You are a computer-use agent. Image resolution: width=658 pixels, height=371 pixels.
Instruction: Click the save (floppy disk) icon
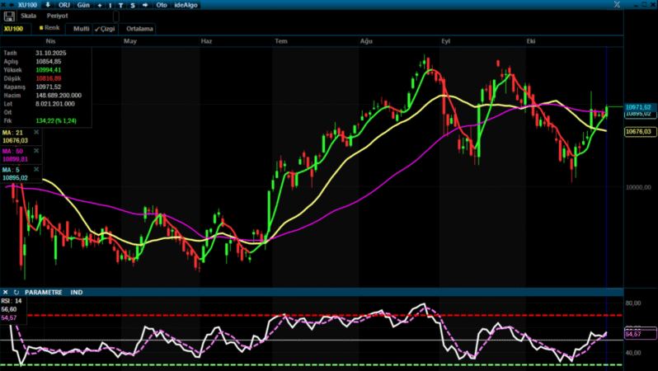(x=9, y=16)
